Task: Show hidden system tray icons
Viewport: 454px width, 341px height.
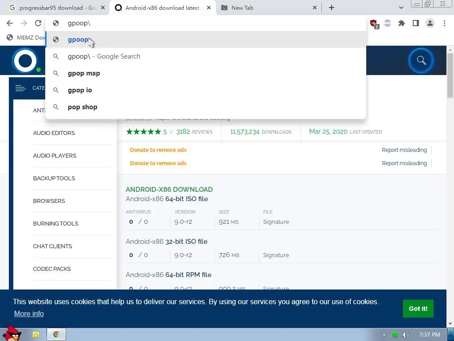Action: coord(384,335)
